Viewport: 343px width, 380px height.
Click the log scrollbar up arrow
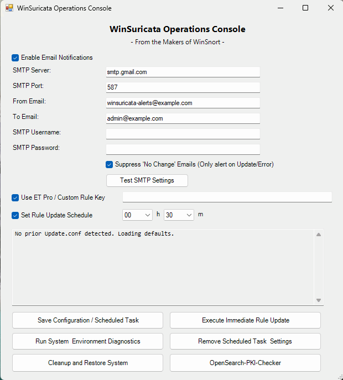319,235
